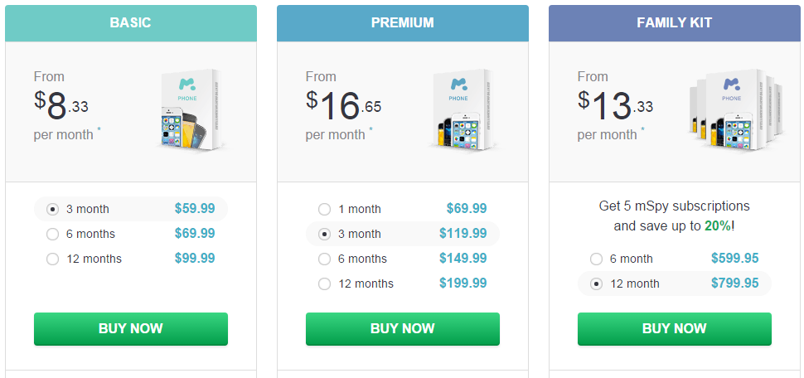Click the Premium plan phone box image
The width and height of the screenshot is (804, 378).
[x=464, y=110]
